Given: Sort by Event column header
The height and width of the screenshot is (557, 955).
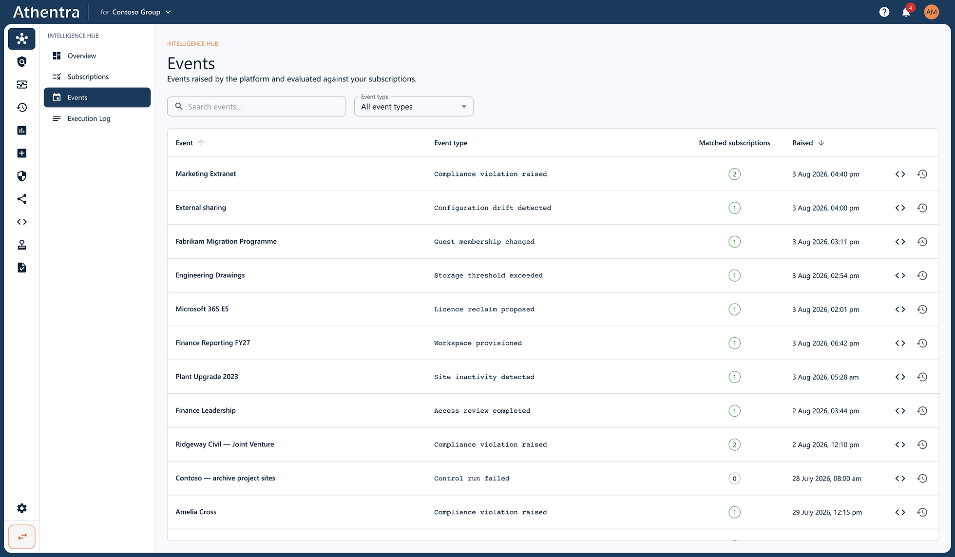Looking at the screenshot, I should 190,143.
